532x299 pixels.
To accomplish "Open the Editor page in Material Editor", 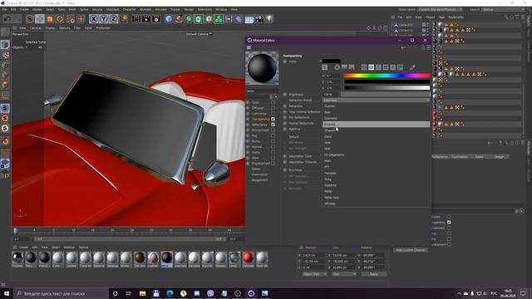I will click(255, 169).
